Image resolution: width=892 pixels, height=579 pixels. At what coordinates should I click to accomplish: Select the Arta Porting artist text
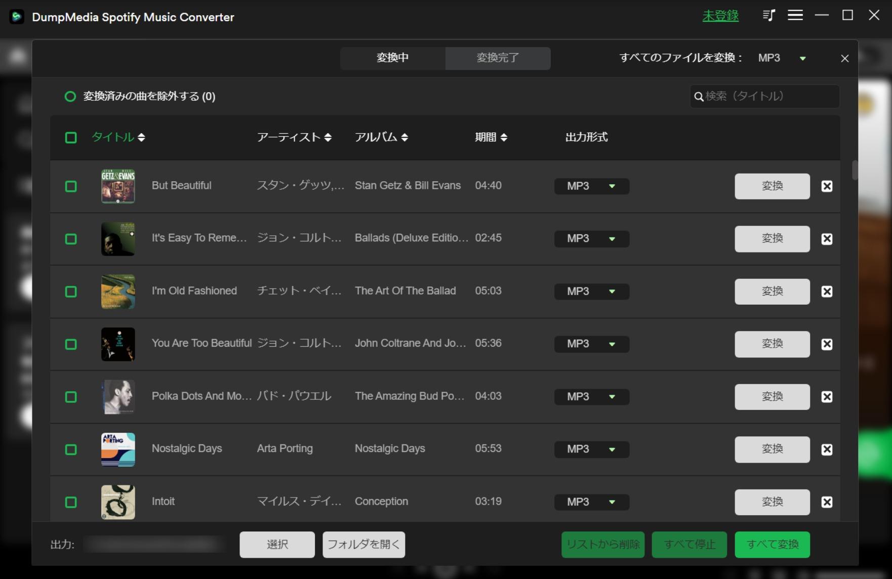click(x=285, y=448)
